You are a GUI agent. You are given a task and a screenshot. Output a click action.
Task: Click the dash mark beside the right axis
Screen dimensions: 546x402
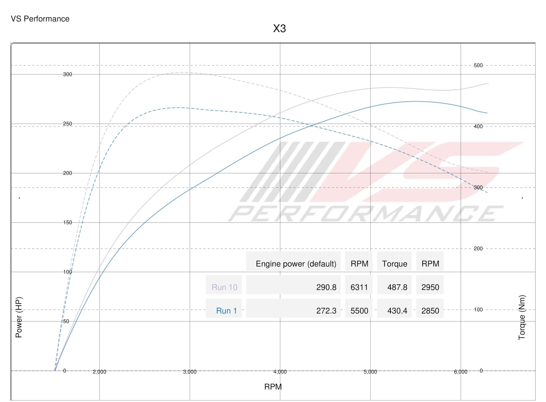[523, 197]
